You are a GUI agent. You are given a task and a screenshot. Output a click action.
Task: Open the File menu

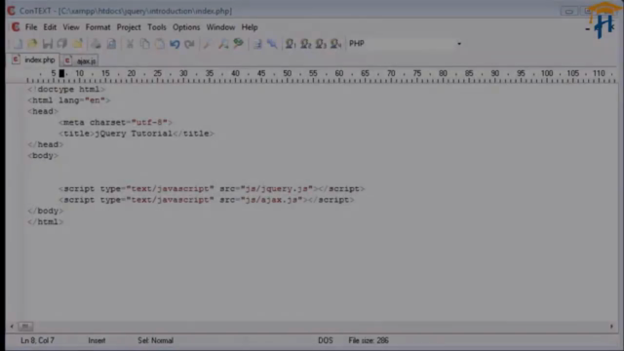(31, 27)
